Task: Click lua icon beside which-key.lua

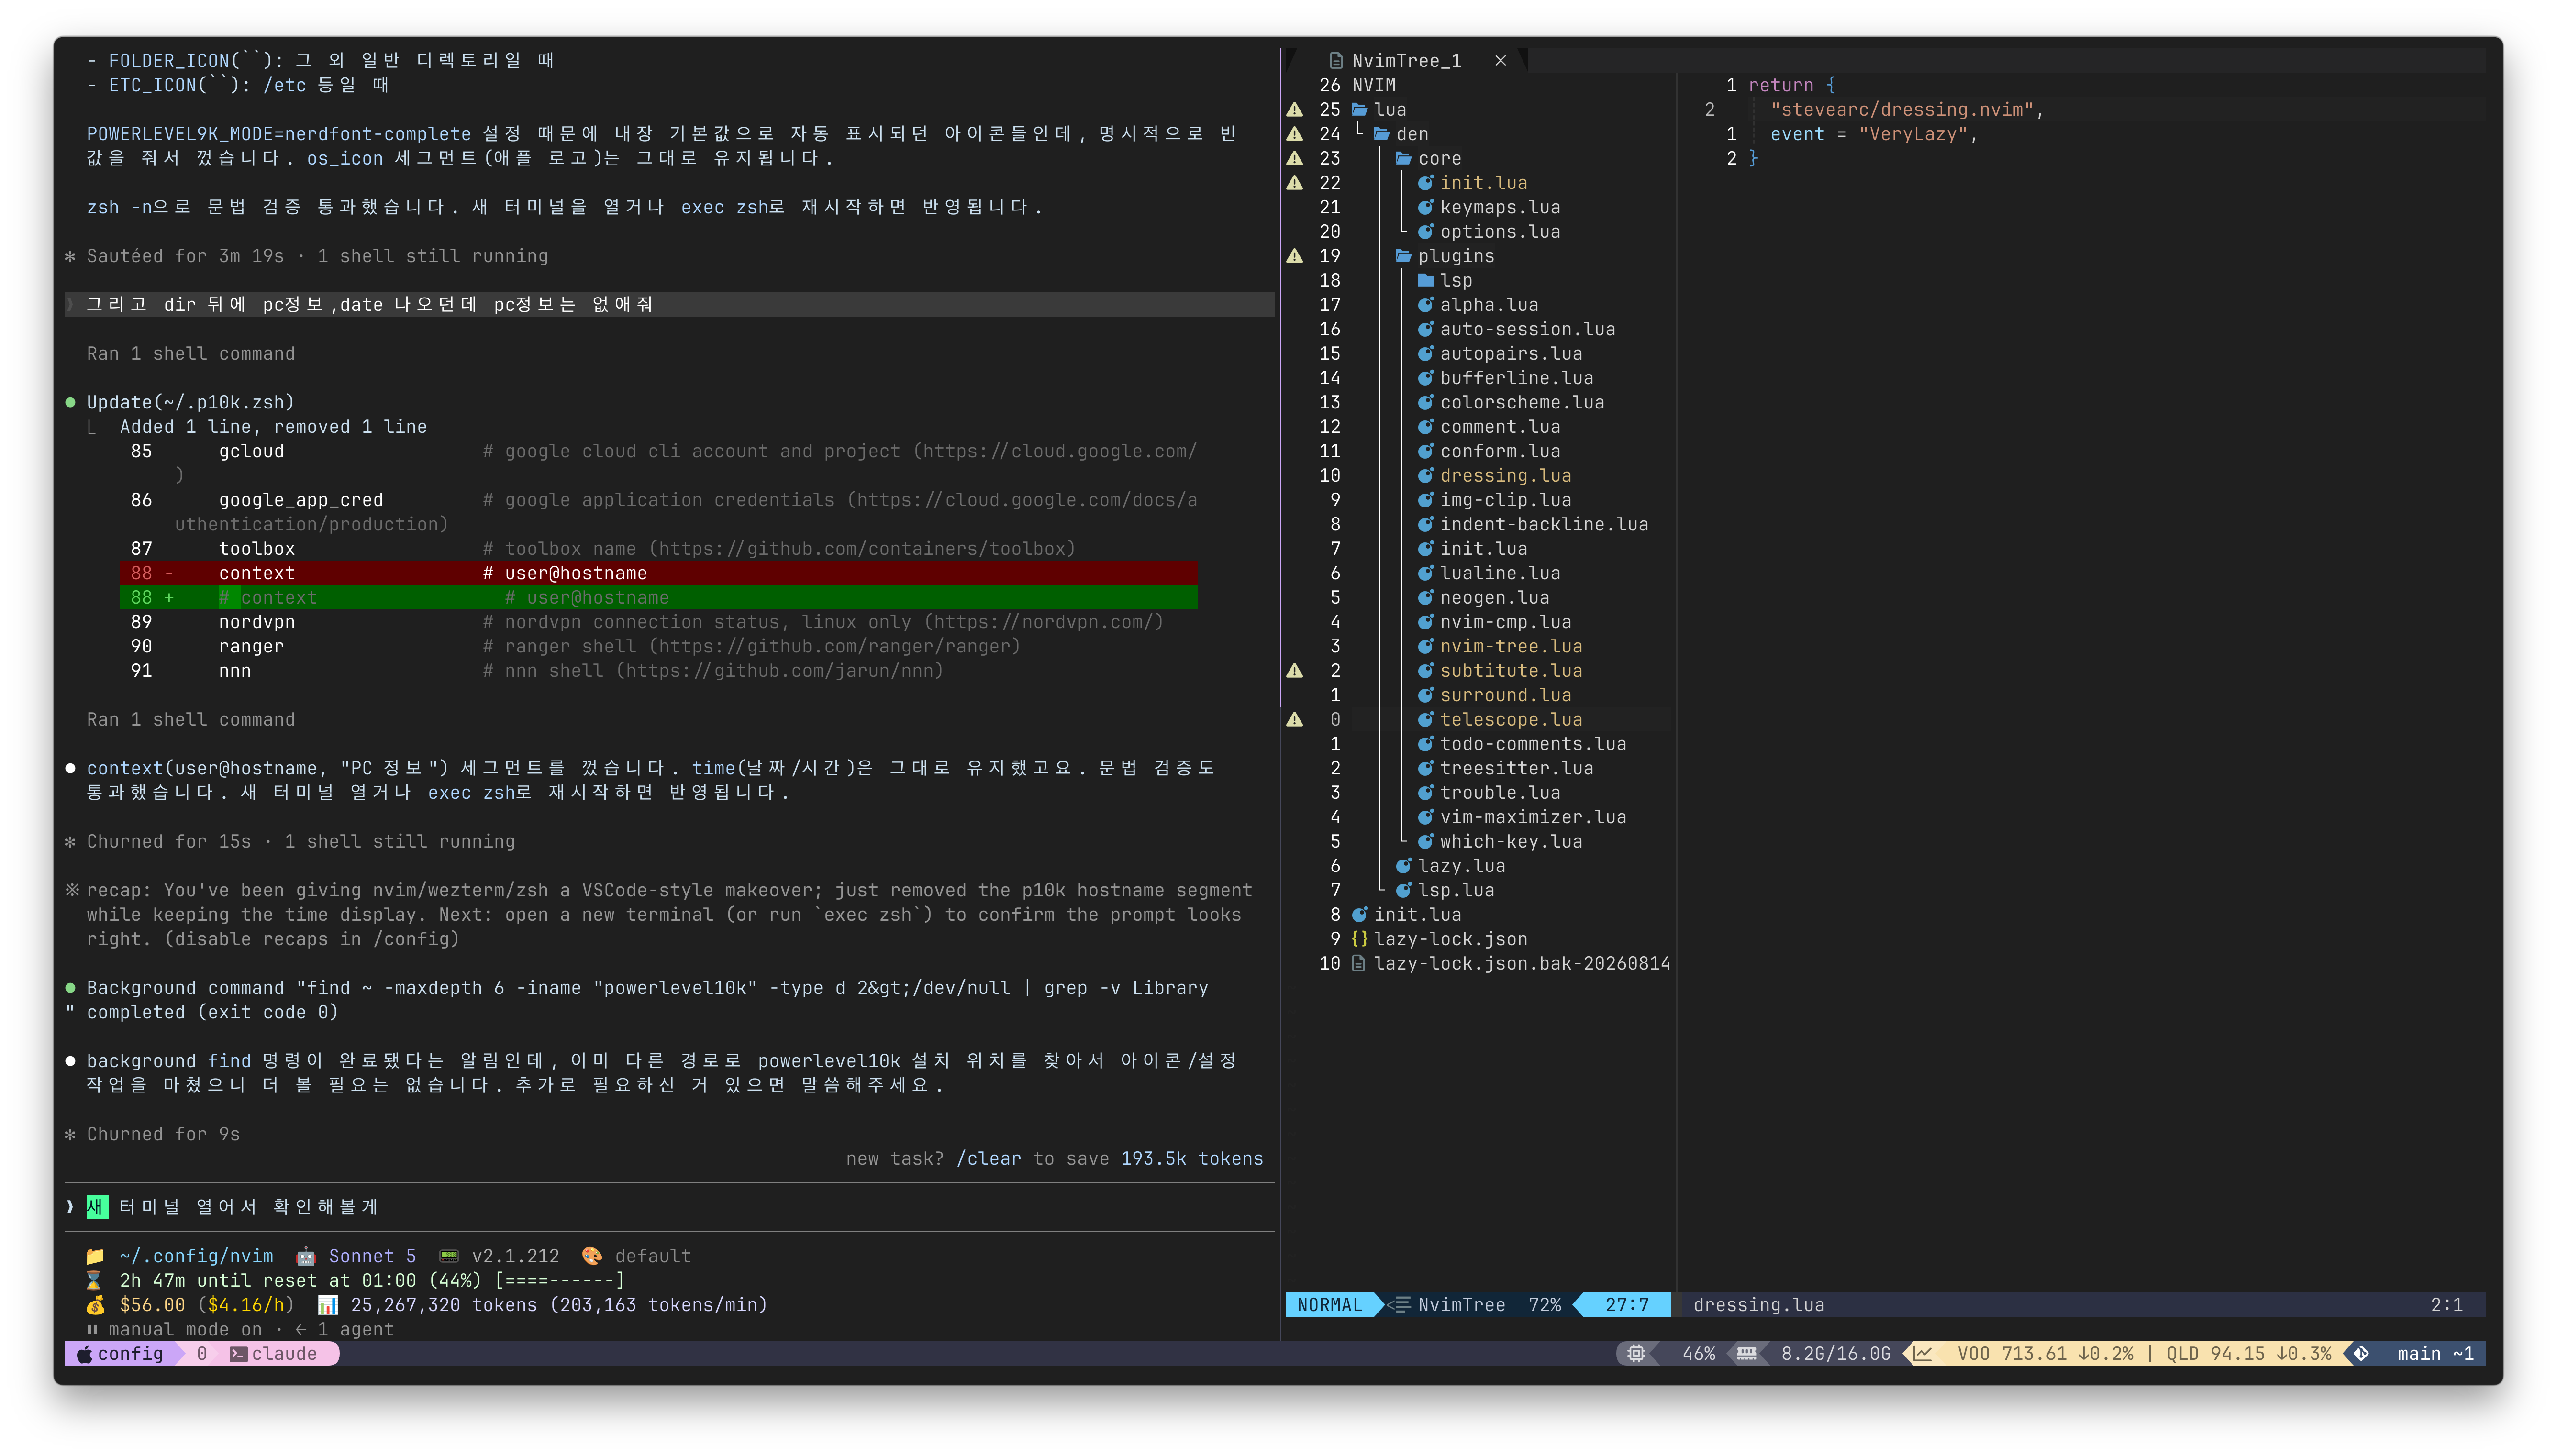Action: (1426, 842)
